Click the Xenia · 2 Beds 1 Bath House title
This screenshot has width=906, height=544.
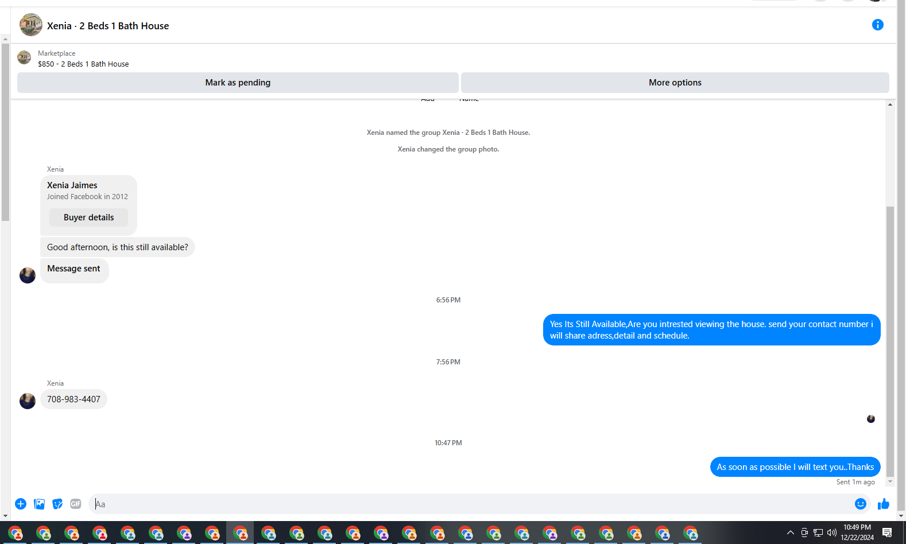point(108,26)
